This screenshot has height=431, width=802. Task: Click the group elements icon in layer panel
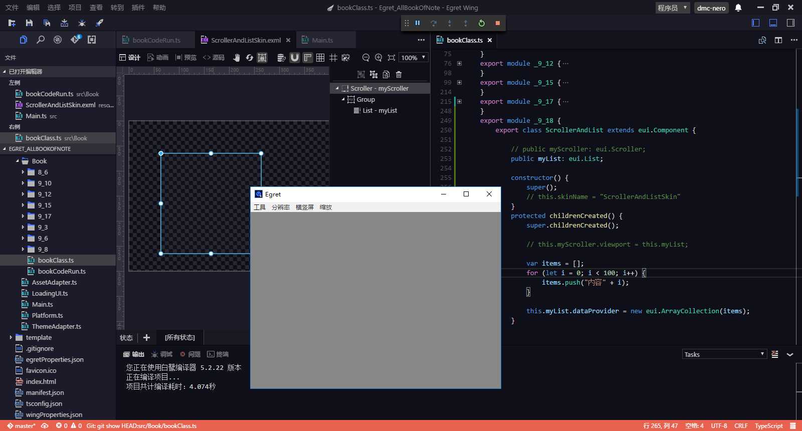373,75
